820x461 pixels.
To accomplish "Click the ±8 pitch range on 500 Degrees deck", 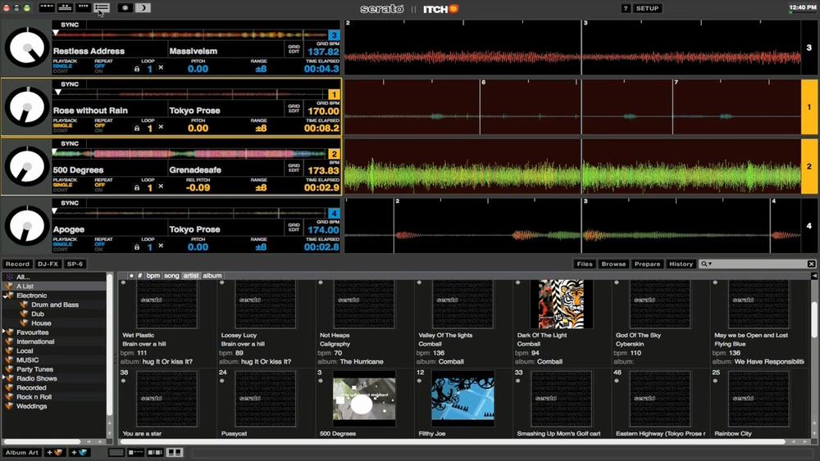I will 261,188.
